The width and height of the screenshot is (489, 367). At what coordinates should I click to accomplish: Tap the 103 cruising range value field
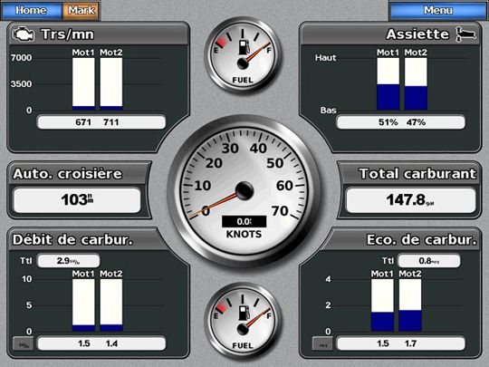click(77, 200)
